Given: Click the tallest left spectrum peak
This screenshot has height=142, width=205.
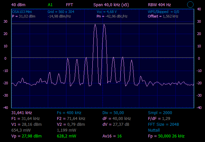Looking at the screenshot, I should (95, 25).
